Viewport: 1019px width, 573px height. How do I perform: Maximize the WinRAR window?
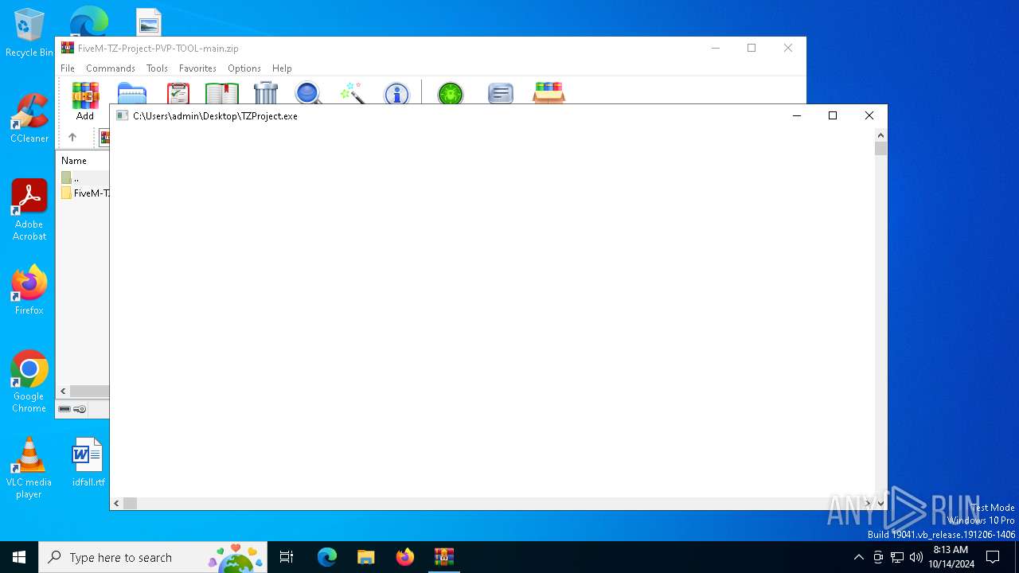click(752, 49)
